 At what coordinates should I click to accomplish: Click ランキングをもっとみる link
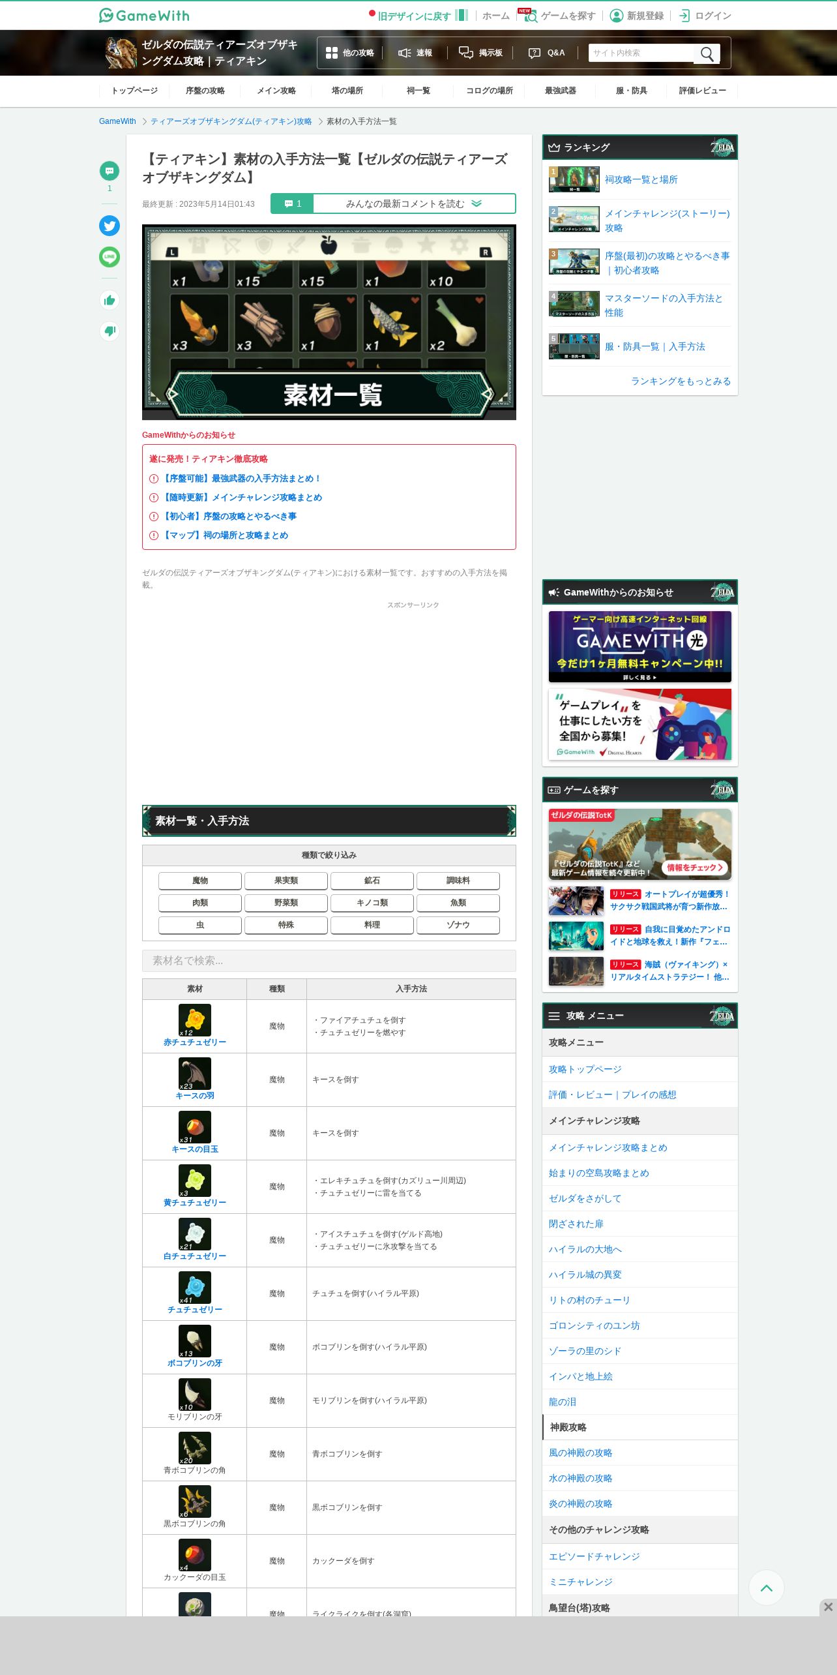681,381
